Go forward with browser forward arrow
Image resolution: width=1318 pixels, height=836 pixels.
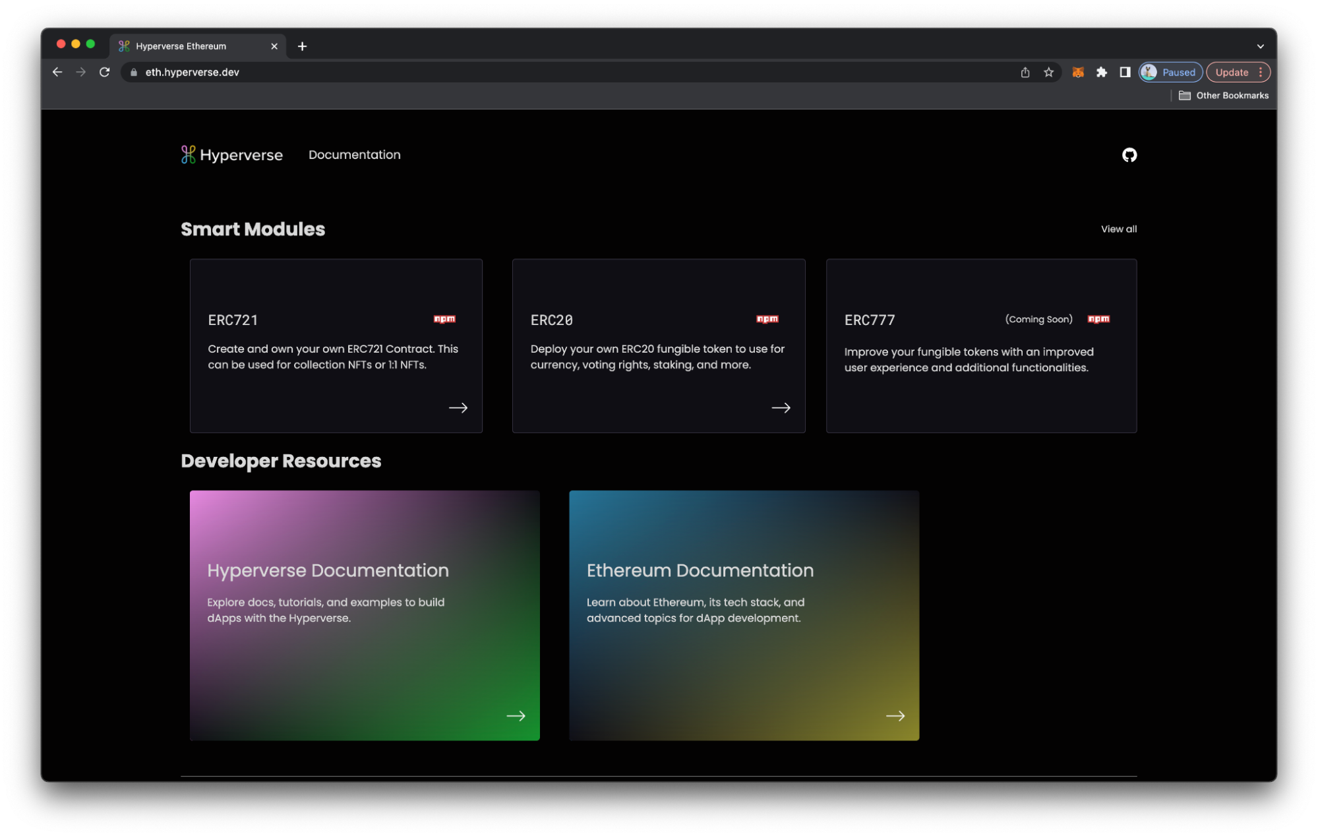coord(80,72)
